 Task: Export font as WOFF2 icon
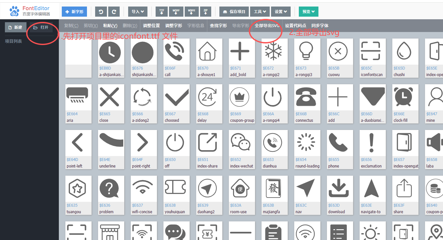tap(191, 12)
